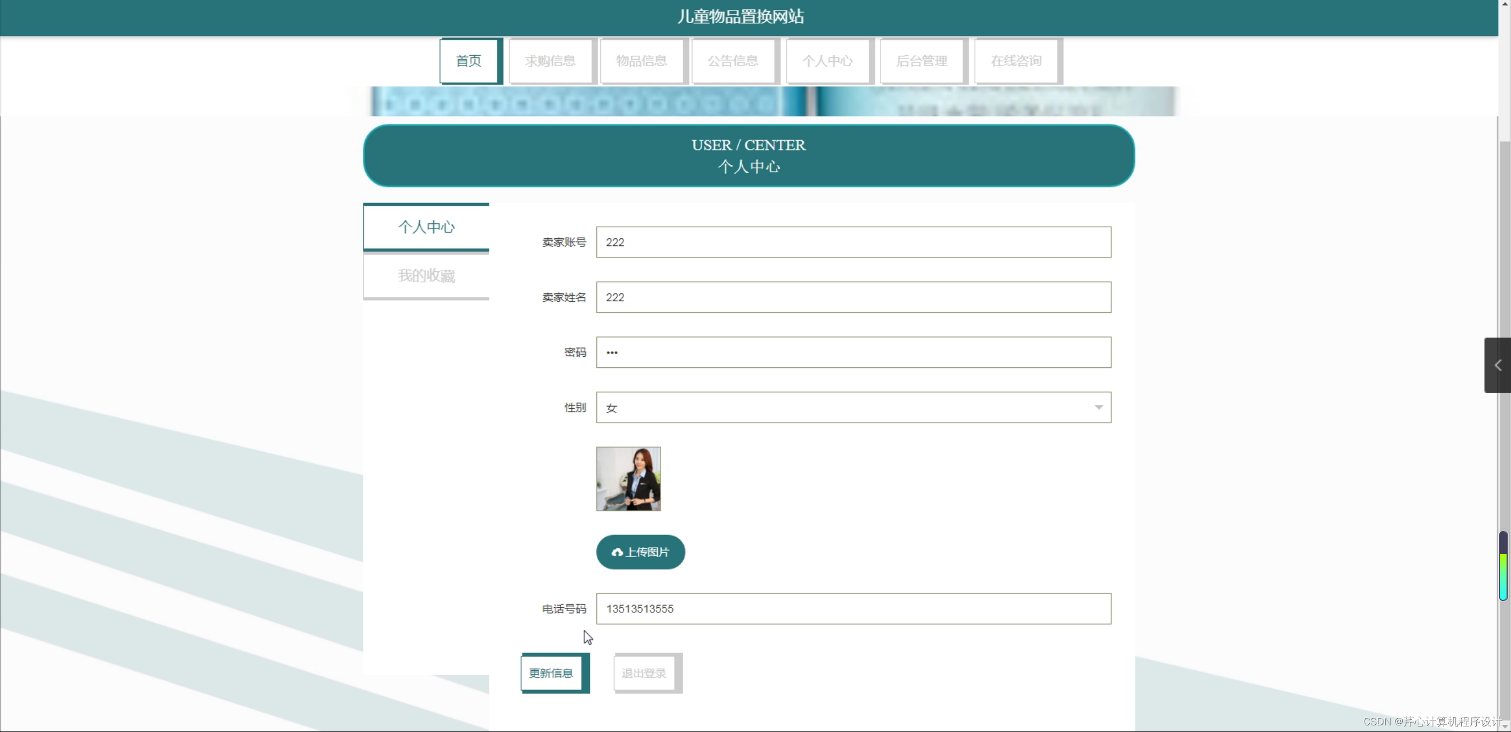Image resolution: width=1511 pixels, height=732 pixels.
Task: Click the profile photo thumbnail
Action: (x=628, y=479)
